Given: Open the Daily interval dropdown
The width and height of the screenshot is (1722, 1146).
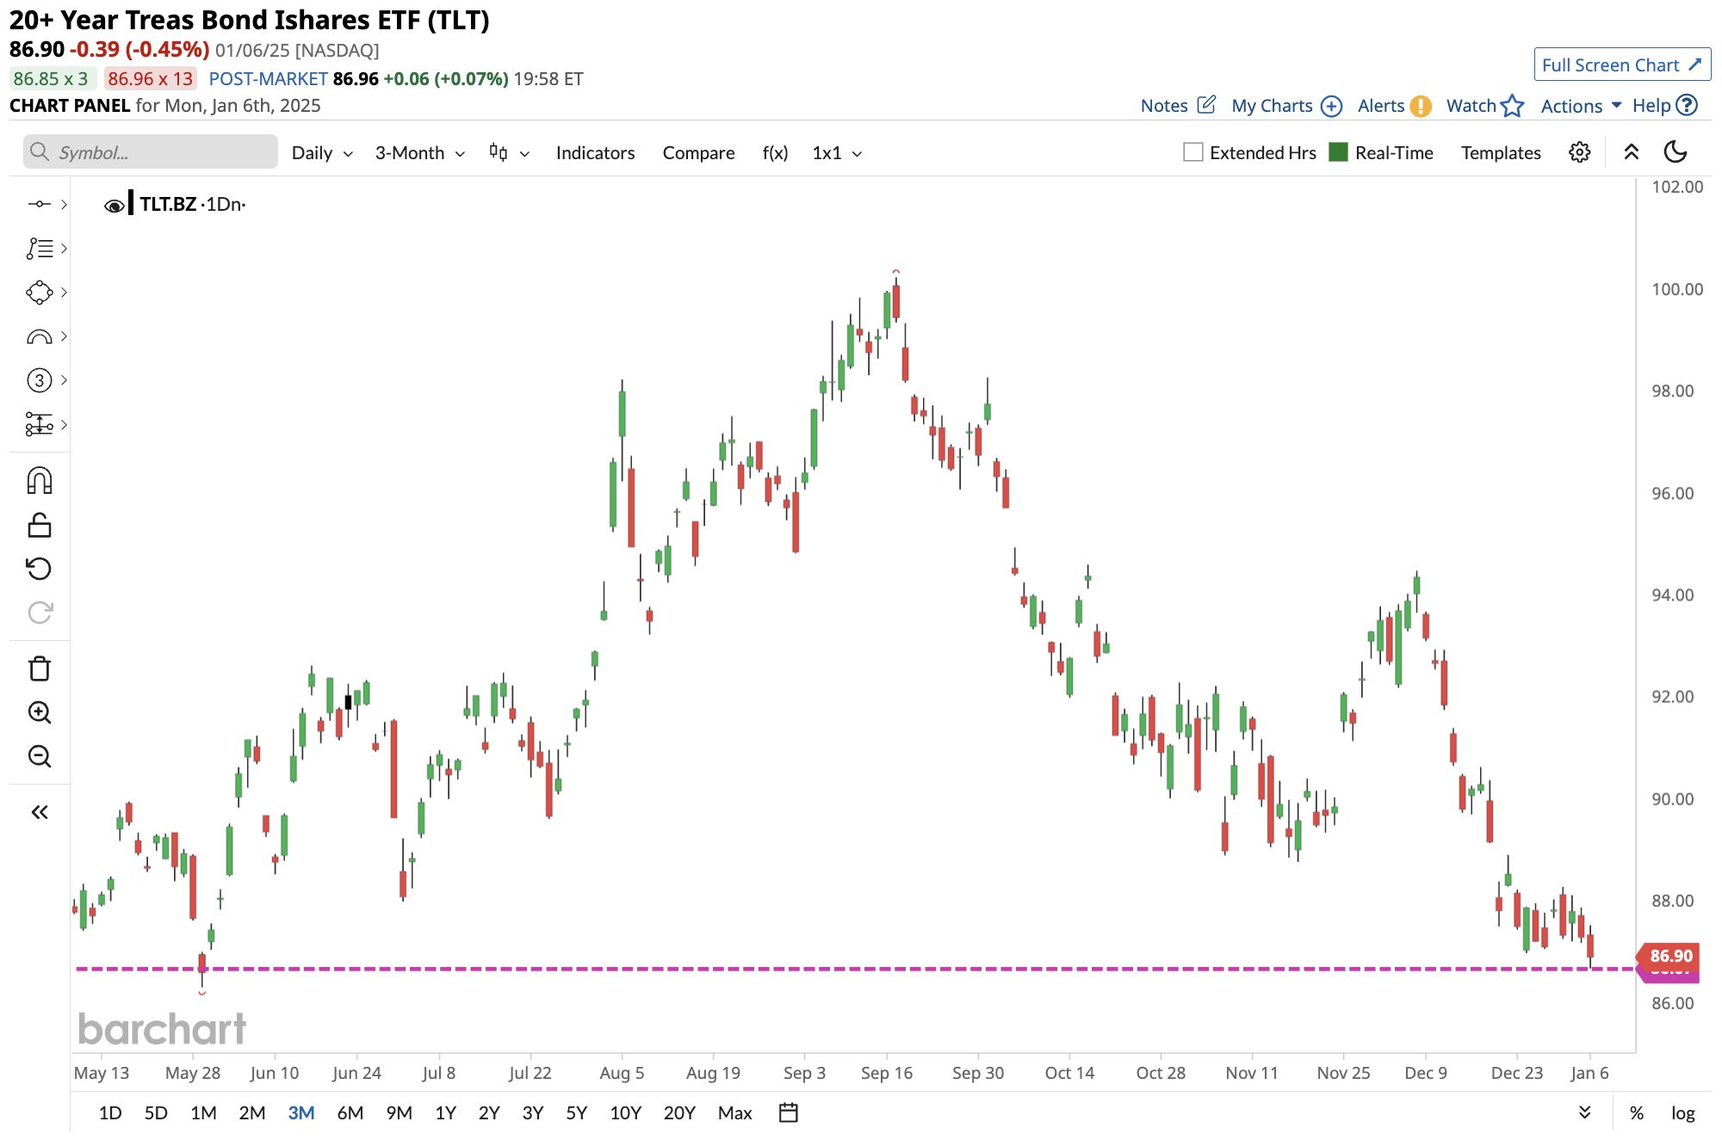Looking at the screenshot, I should 323,152.
